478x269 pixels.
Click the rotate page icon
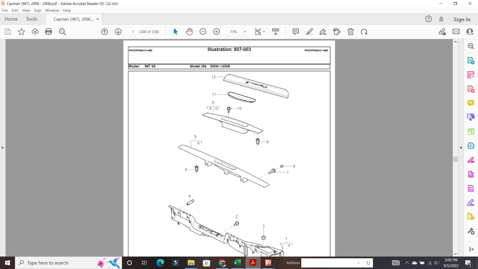tap(364, 32)
